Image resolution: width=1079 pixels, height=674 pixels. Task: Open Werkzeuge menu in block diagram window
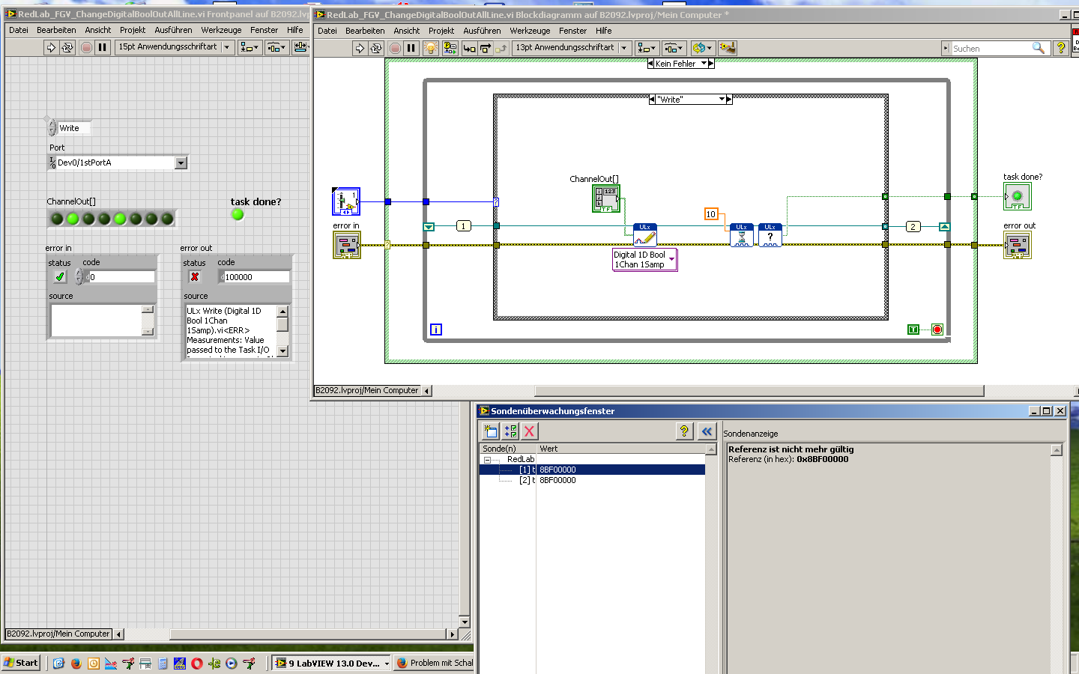[x=530, y=31]
